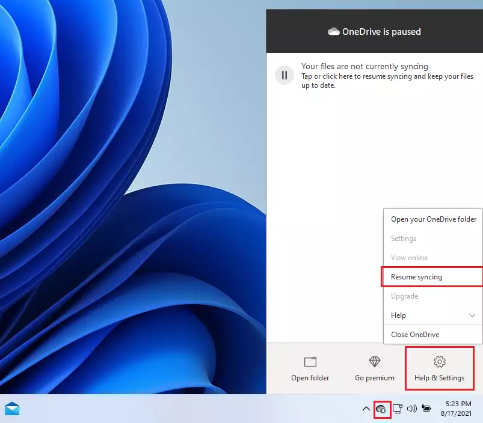Click the Help & Settings gear button

click(x=439, y=368)
